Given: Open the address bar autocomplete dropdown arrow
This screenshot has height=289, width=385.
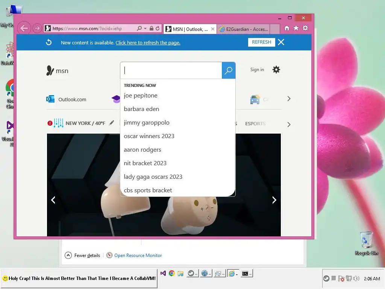Looking at the screenshot, I should tap(145, 29).
